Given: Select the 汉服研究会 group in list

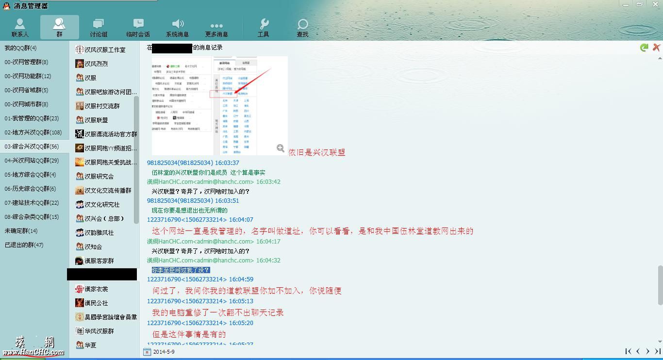Looking at the screenshot, I should (99, 177).
